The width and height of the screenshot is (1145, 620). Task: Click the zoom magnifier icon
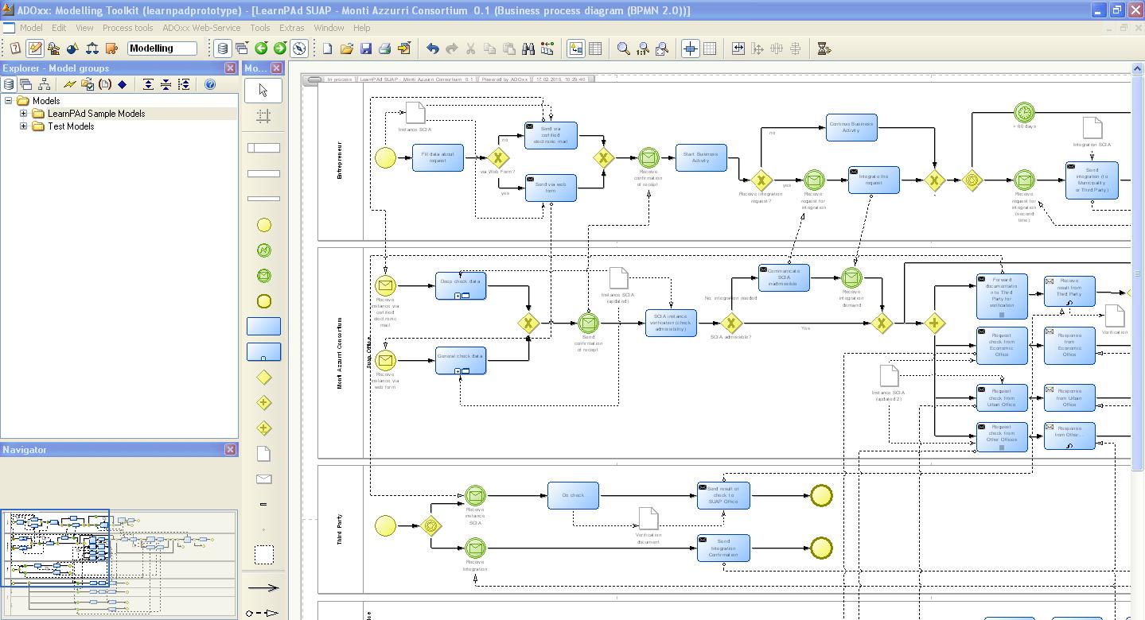pyautogui.click(x=624, y=48)
